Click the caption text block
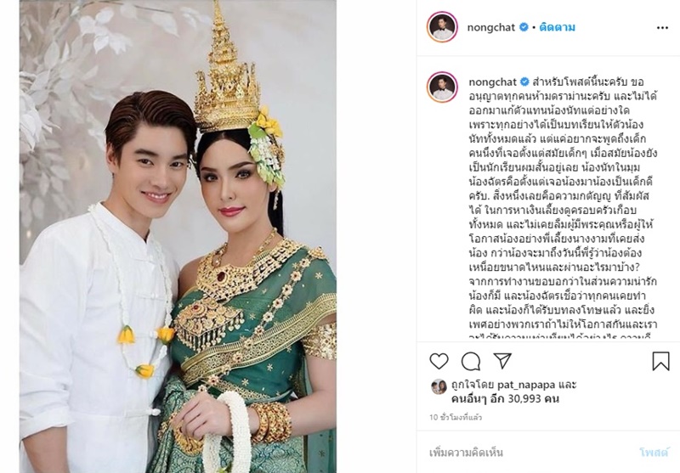Viewport: 680px width, 473px height. [563, 207]
